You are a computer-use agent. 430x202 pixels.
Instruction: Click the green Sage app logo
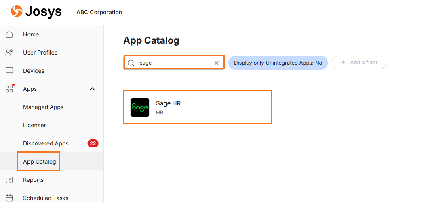coord(140,107)
